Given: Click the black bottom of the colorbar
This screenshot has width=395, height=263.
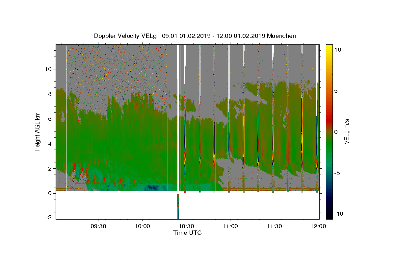Looking at the screenshot, I should point(329,215).
